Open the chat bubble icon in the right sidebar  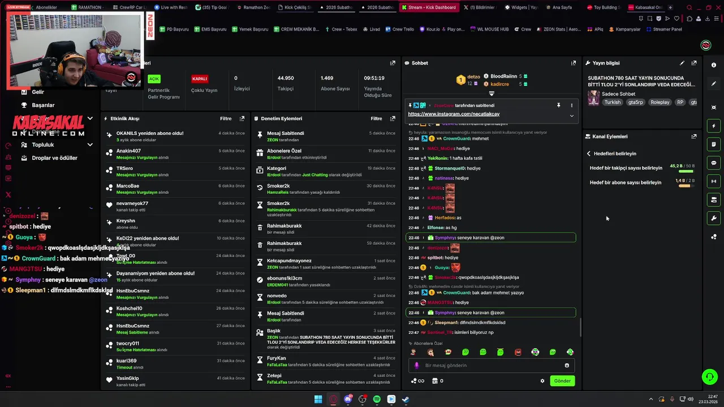coord(714,163)
